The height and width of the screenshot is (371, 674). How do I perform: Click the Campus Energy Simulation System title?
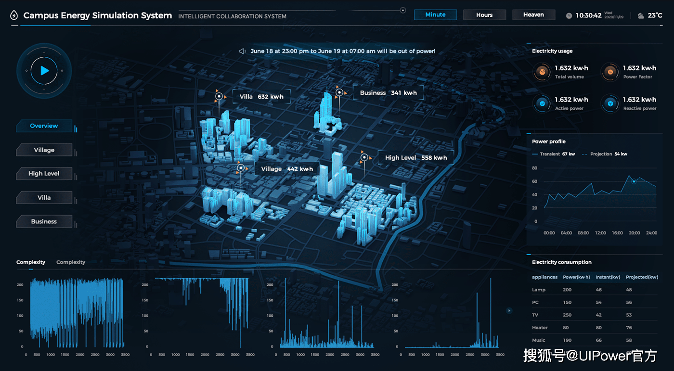(98, 15)
